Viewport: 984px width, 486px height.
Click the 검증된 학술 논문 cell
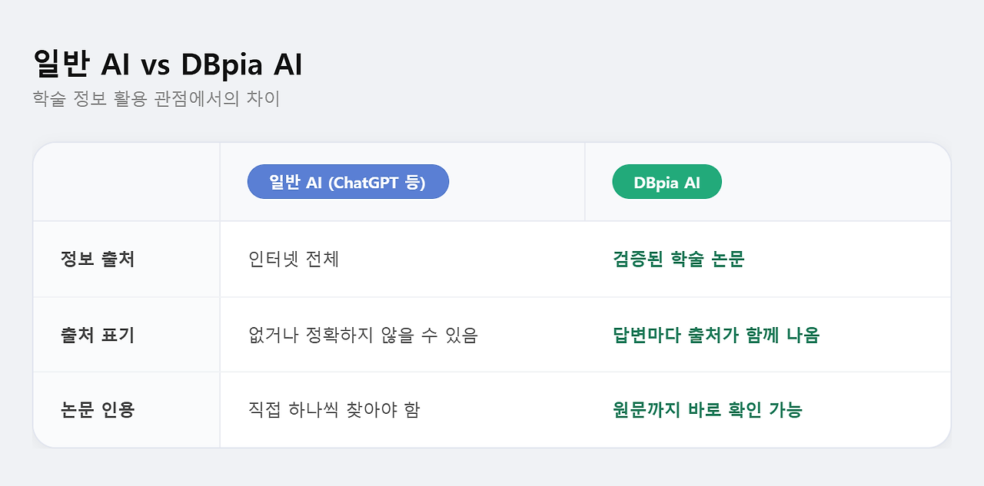coord(679,260)
